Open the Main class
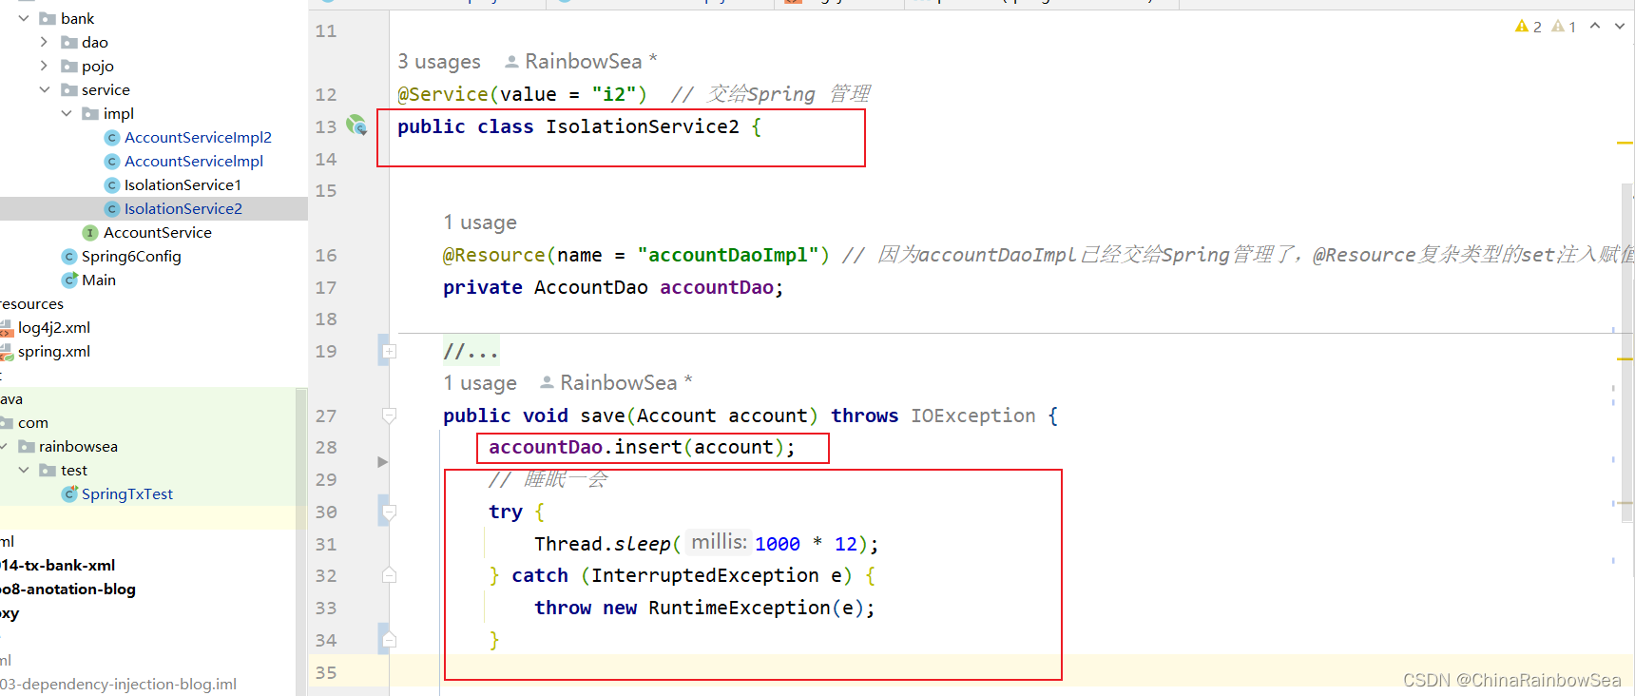This screenshot has height=696, width=1635. pos(99,280)
